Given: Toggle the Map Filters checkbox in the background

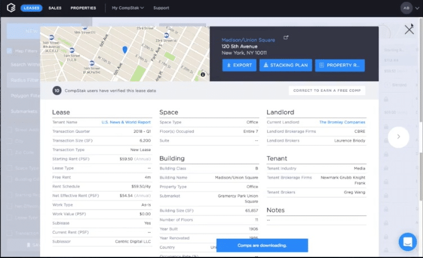Looking at the screenshot, I should [x=9, y=51].
